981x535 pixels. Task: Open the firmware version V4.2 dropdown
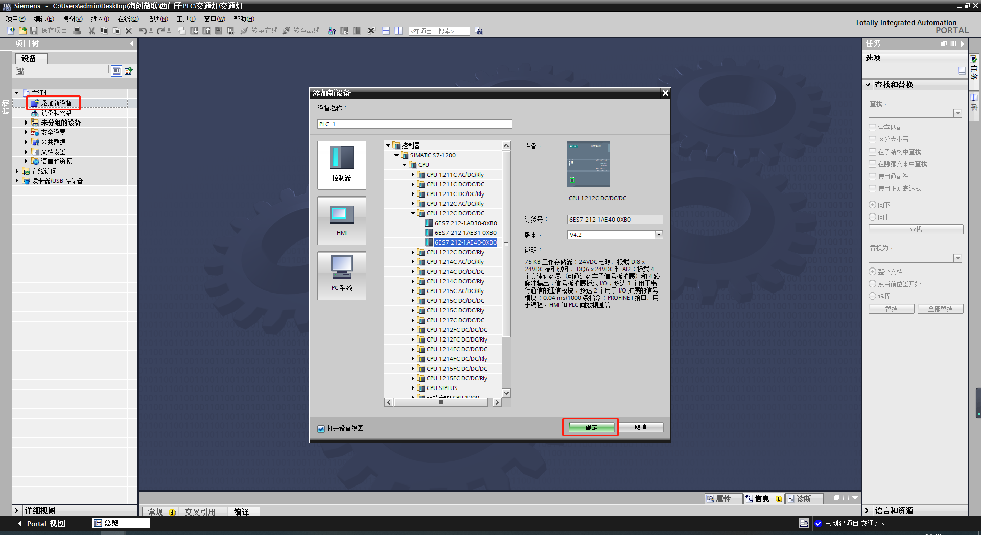[659, 235]
